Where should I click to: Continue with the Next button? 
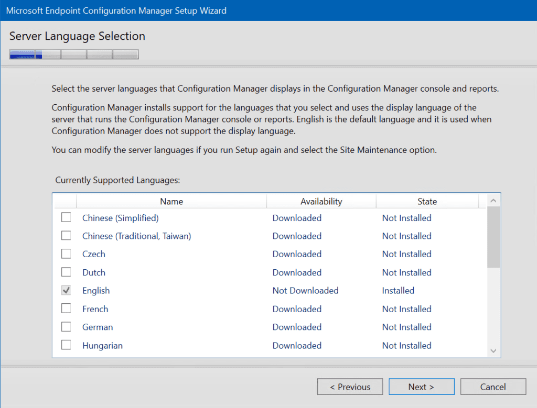[x=421, y=387]
